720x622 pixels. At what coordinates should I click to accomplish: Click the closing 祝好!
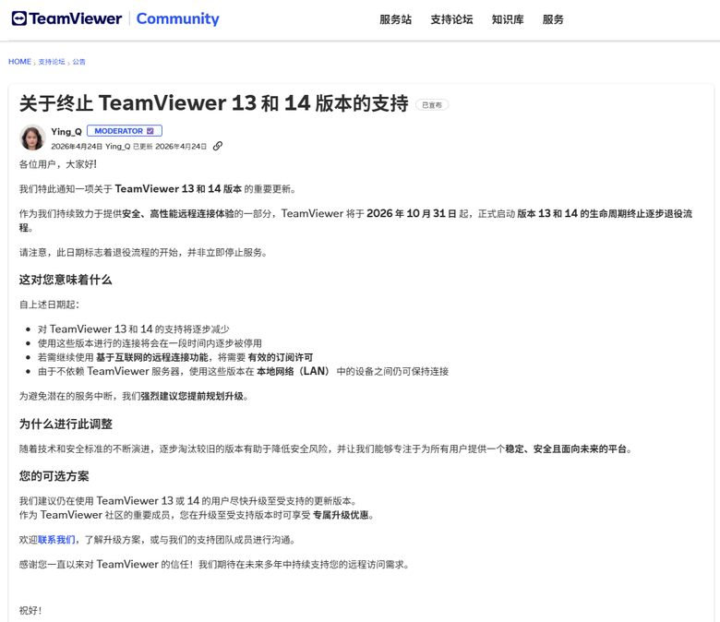(x=30, y=611)
